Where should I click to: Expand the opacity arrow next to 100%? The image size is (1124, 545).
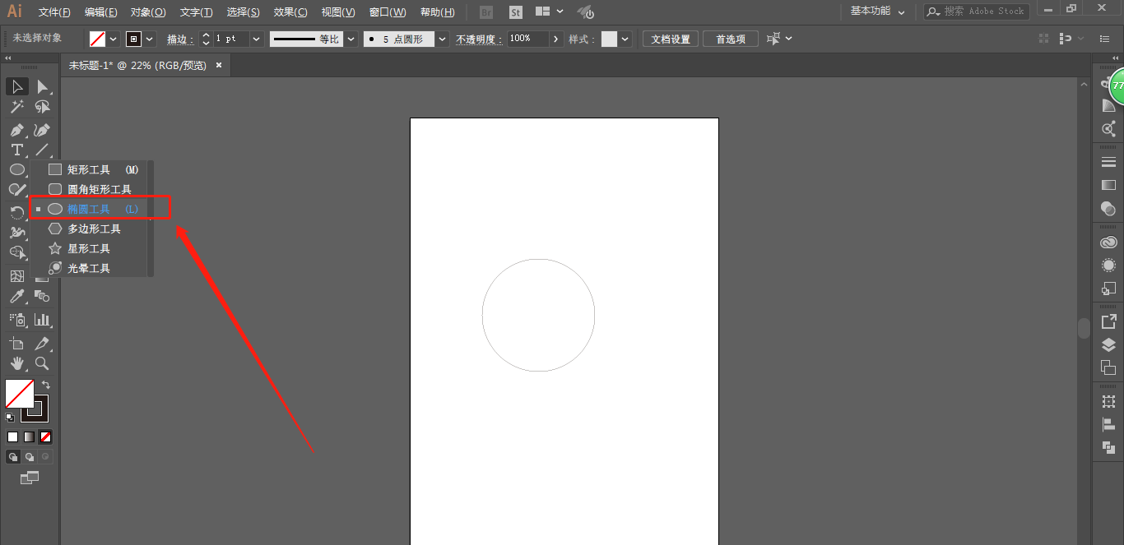pyautogui.click(x=556, y=39)
